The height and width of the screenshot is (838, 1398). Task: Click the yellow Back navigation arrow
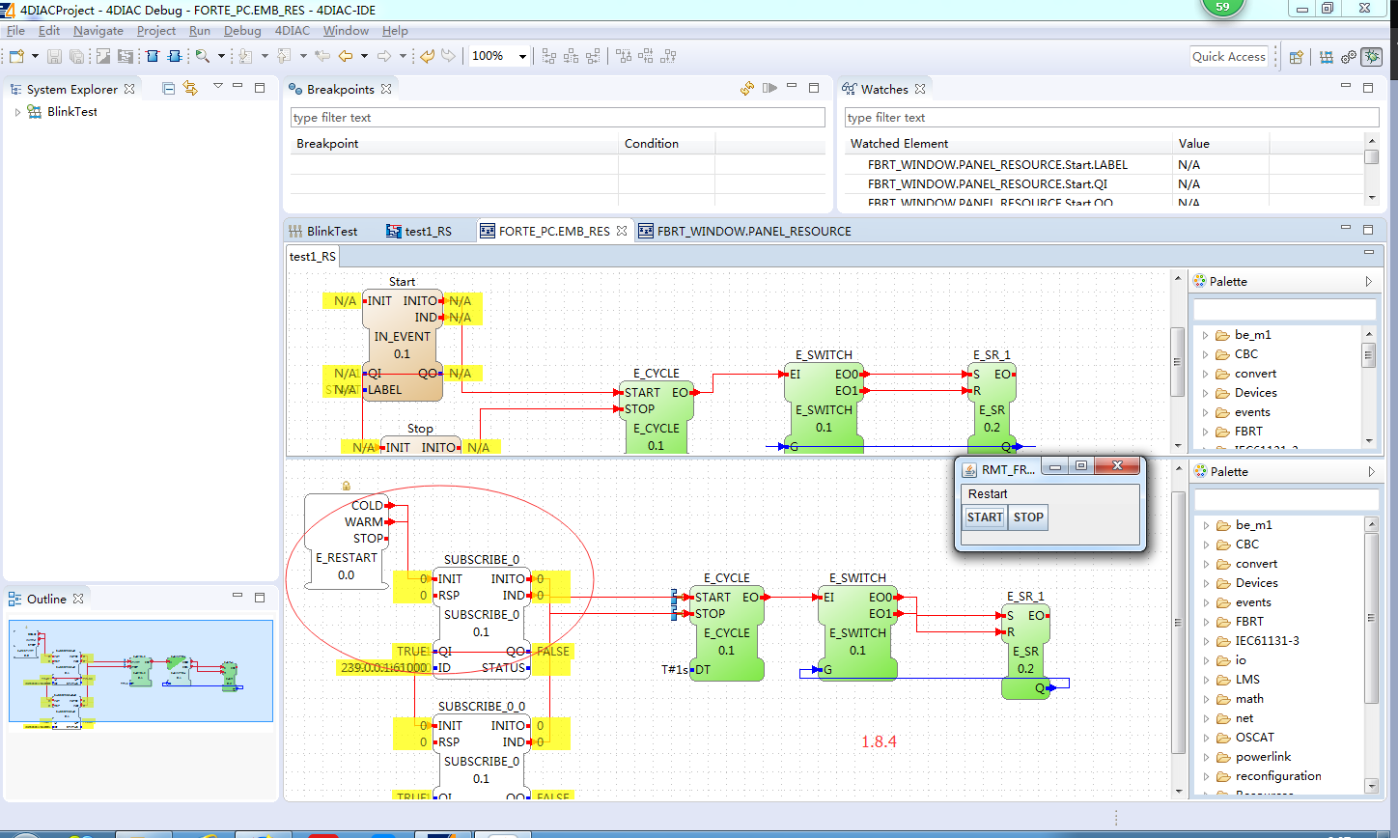(x=346, y=56)
